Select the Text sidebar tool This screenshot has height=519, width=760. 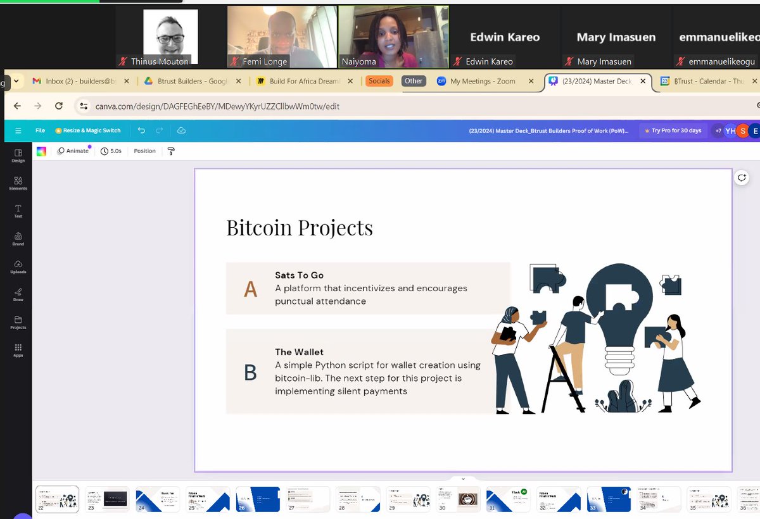[18, 211]
